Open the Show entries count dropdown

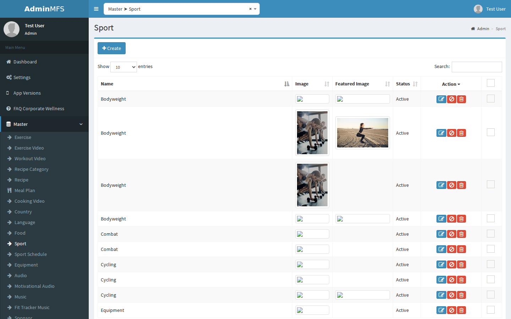[x=123, y=67]
